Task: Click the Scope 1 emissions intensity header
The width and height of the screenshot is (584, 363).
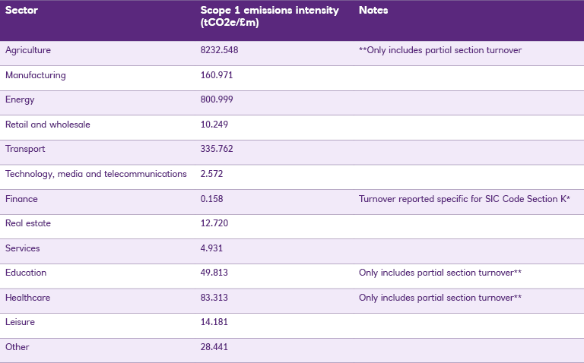Action: 269,17
